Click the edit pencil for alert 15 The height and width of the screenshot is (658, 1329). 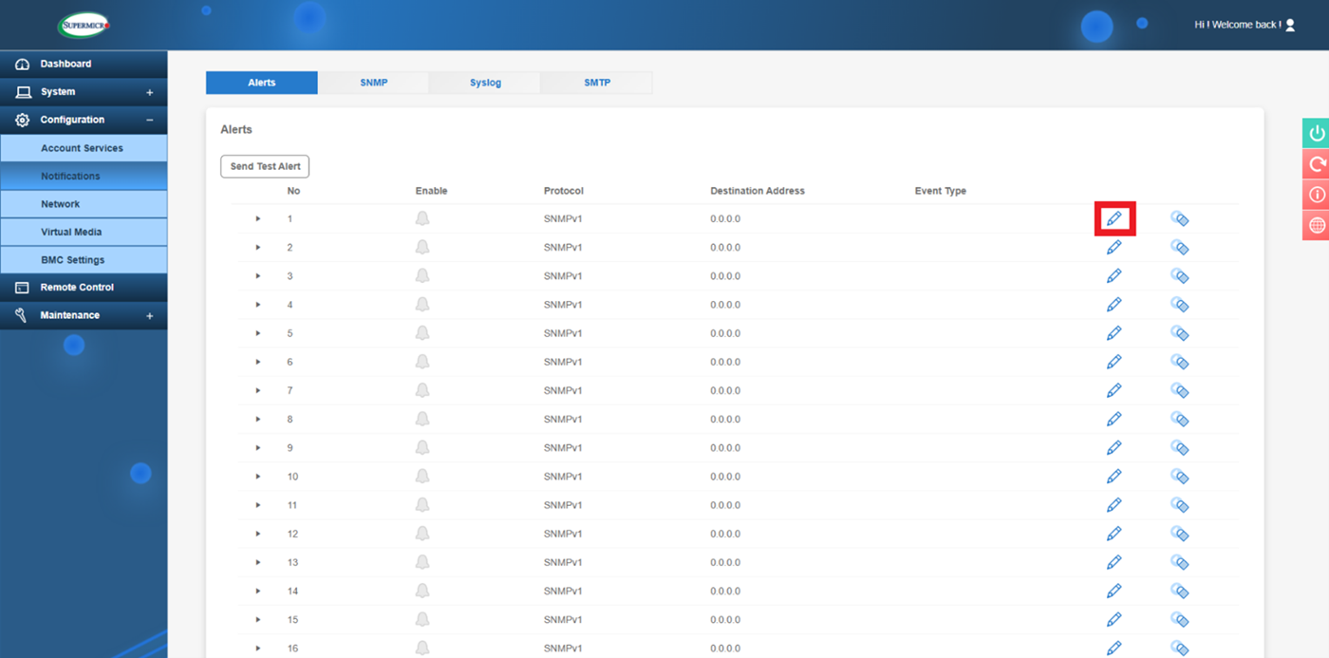coord(1114,619)
